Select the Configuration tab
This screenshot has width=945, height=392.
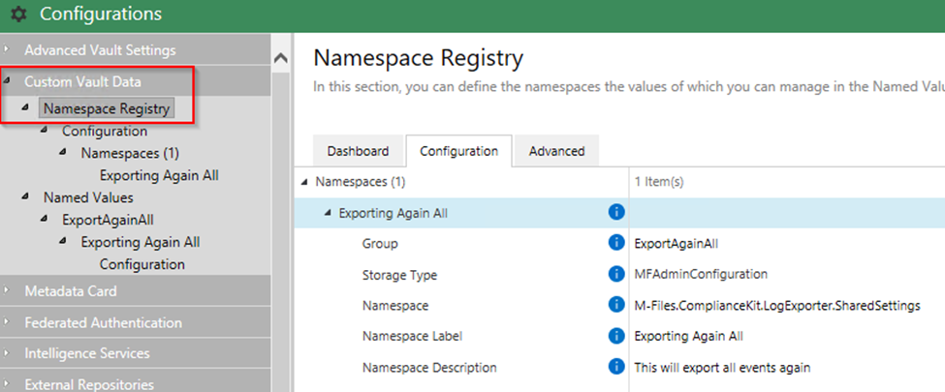458,151
